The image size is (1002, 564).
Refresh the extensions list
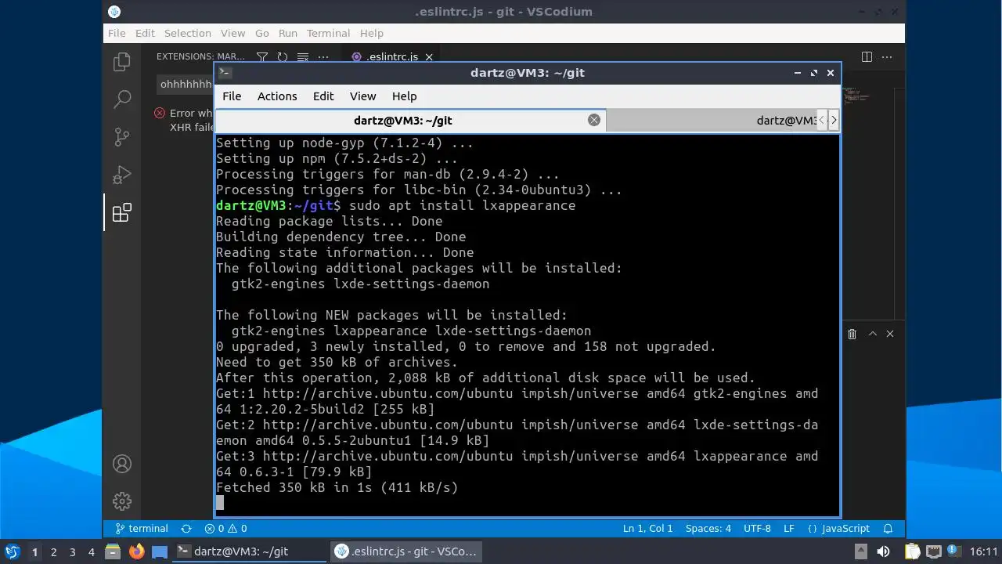[x=283, y=56]
